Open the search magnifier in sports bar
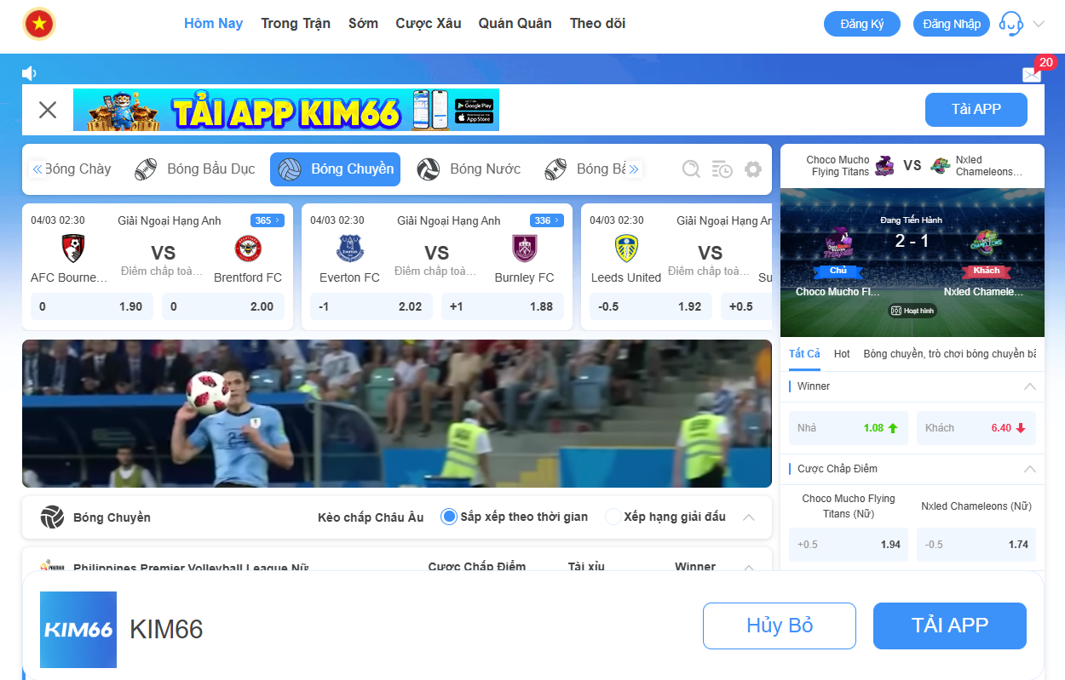Image resolution: width=1065 pixels, height=680 pixels. 691,169
